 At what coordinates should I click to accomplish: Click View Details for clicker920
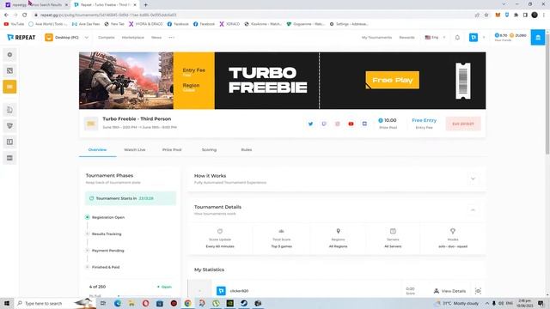(x=450, y=291)
